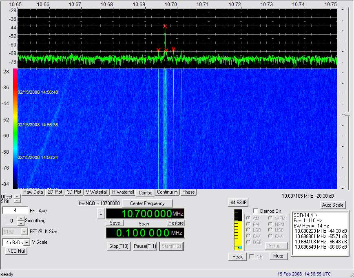Click the Restore span button
Screen dimensions: 354x278
[176, 223]
